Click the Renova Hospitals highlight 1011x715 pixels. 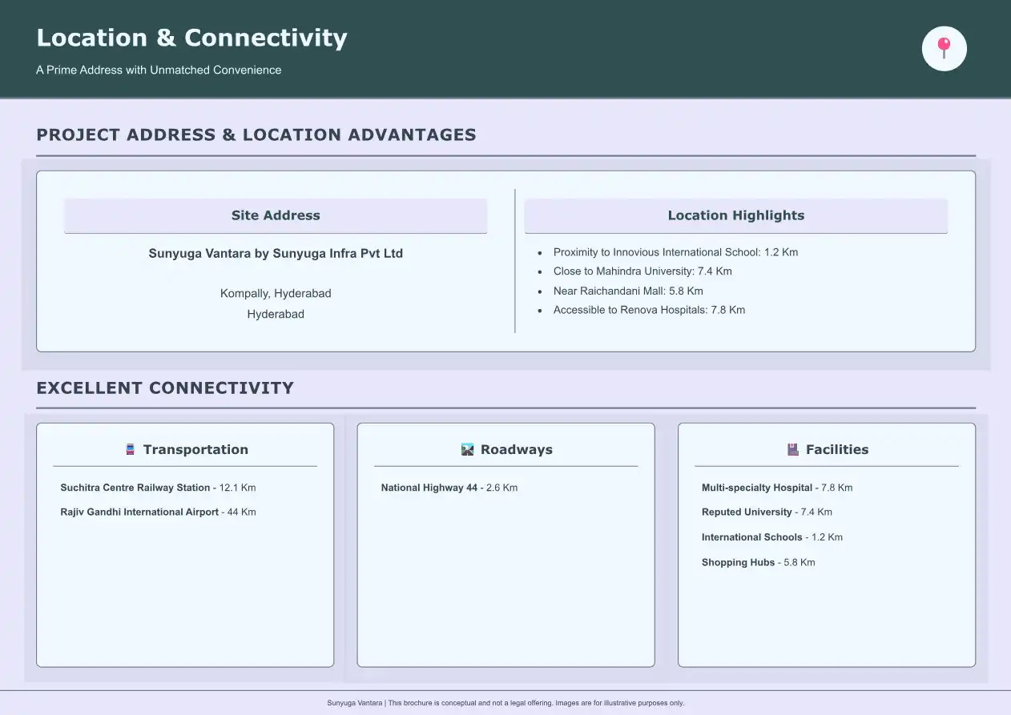pos(648,310)
